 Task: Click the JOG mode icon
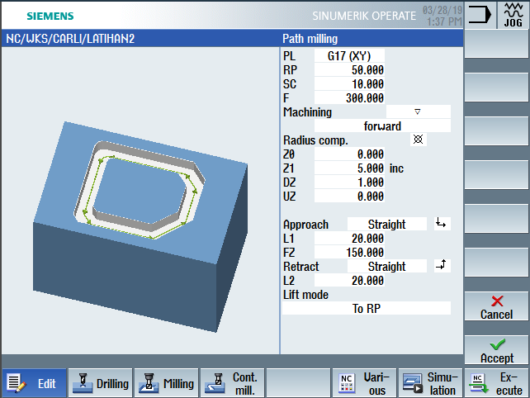pyautogui.click(x=513, y=15)
